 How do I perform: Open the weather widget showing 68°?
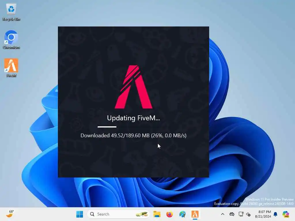pos(10,214)
